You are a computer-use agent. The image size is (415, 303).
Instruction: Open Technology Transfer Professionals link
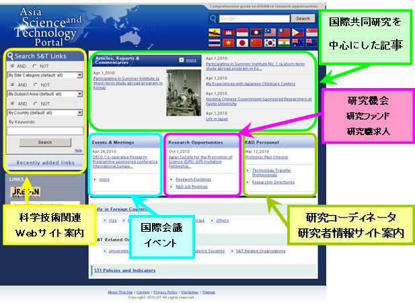coord(271,173)
